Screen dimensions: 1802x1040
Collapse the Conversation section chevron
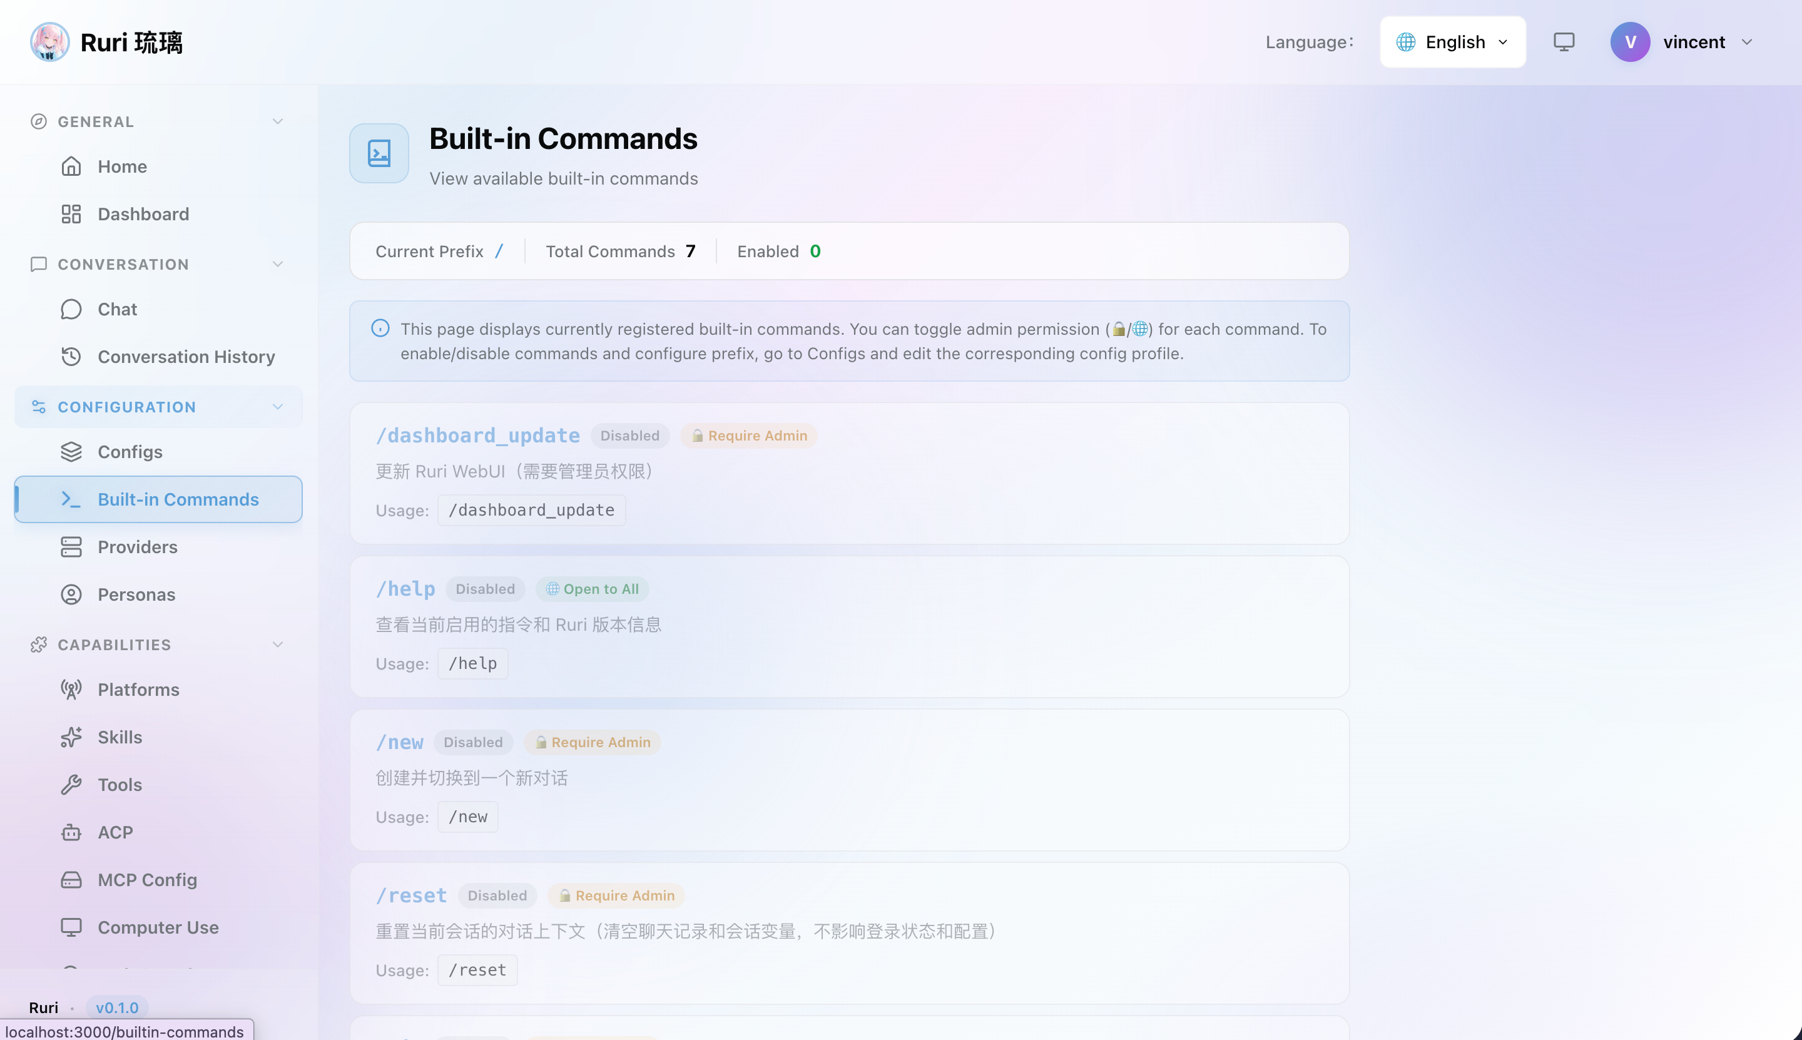pyautogui.click(x=278, y=264)
